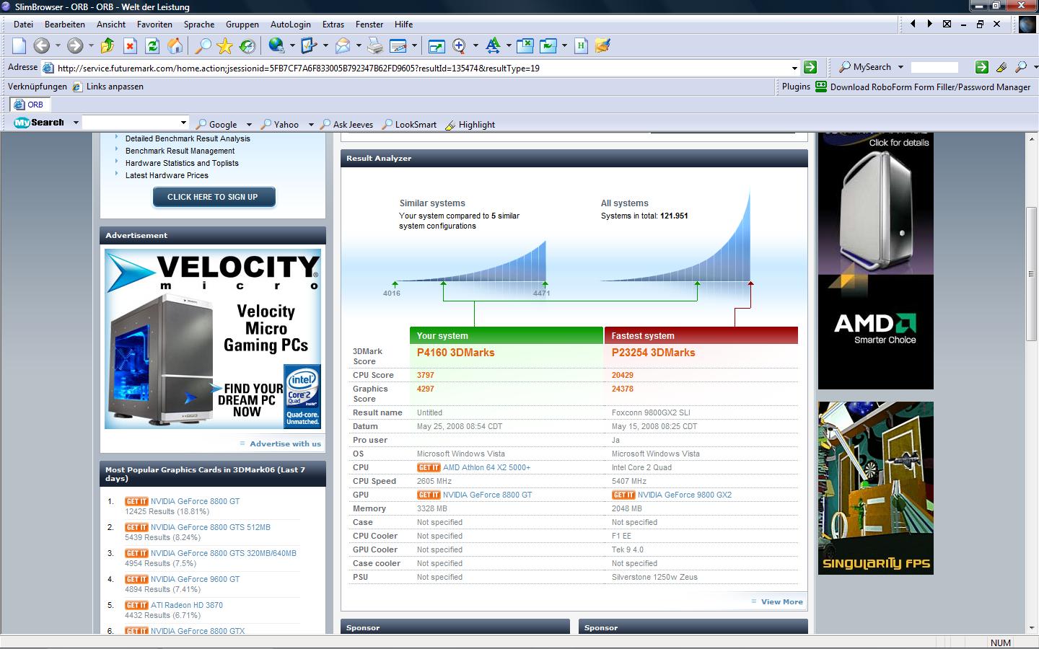This screenshot has width=1039, height=649.
Task: Switch to the ORB tab
Action: coord(30,105)
